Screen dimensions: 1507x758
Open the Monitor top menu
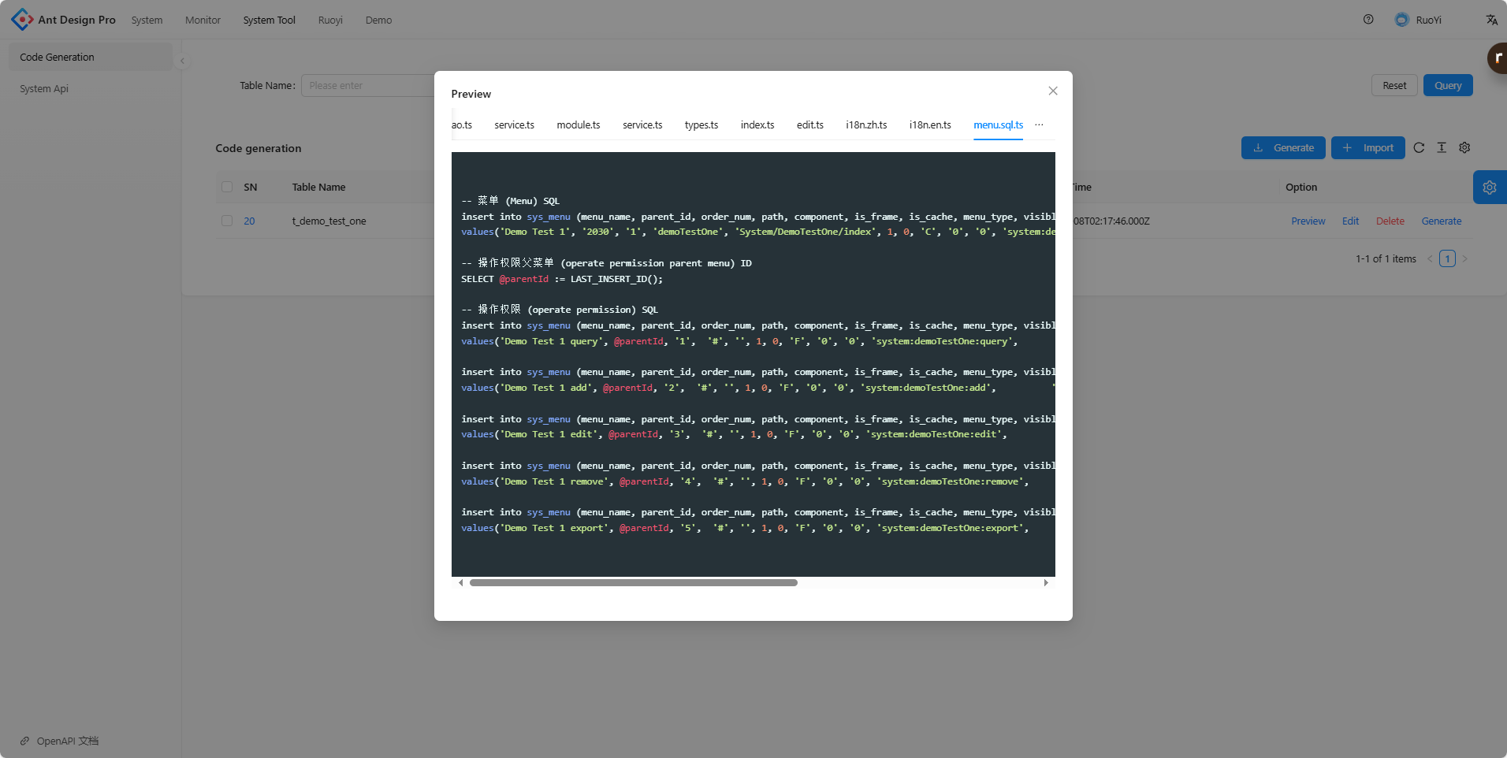pyautogui.click(x=203, y=20)
